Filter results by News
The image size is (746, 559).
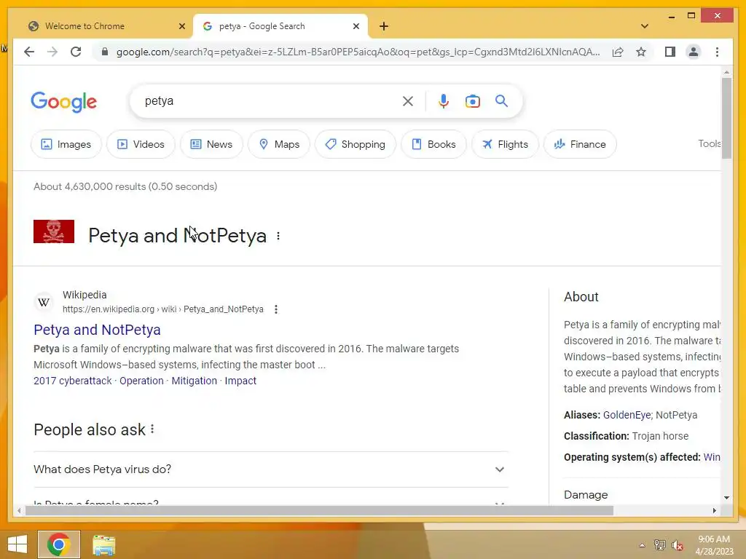(211, 144)
